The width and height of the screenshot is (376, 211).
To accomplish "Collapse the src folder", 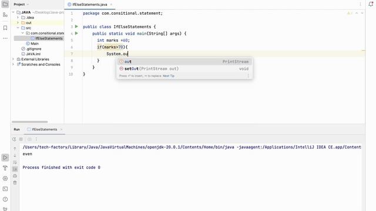I will click(18, 28).
